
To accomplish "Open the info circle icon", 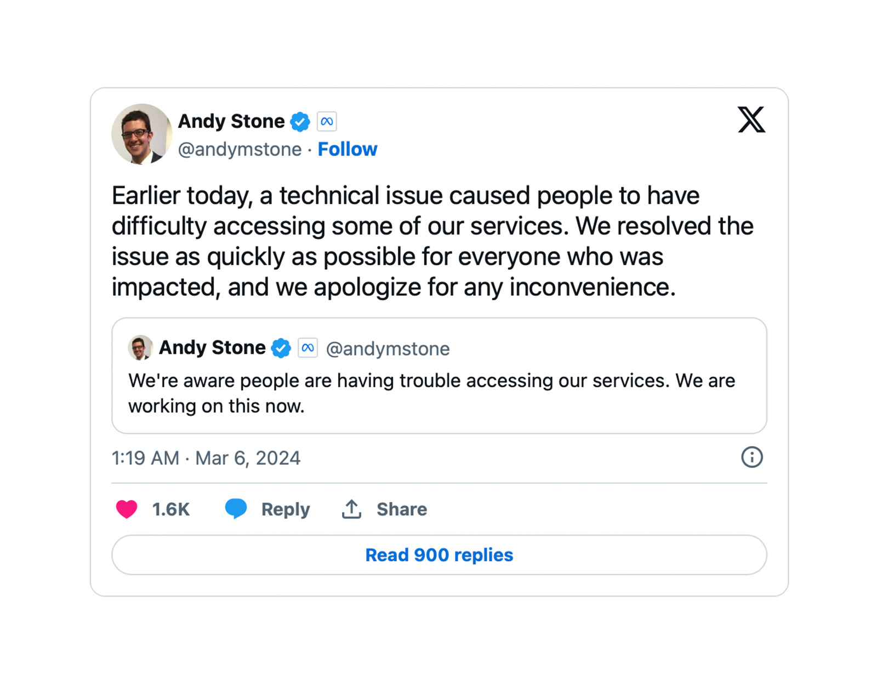I will (751, 457).
